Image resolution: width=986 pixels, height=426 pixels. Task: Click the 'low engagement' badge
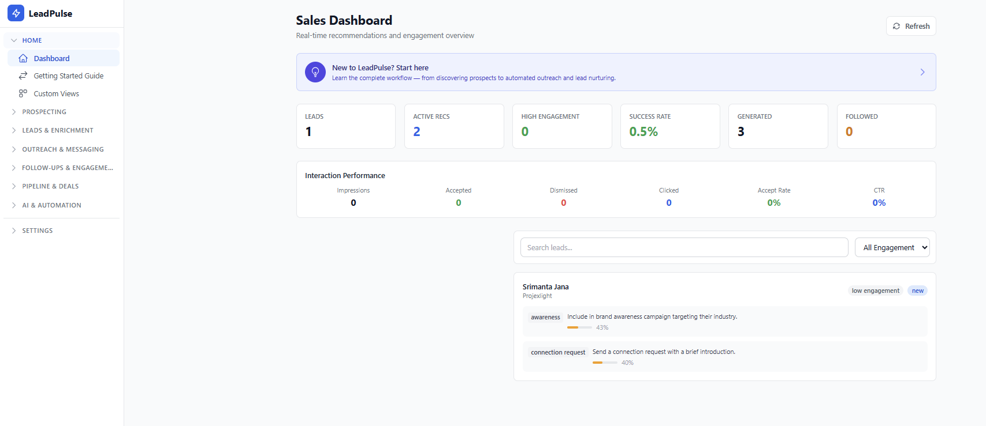[875, 291]
